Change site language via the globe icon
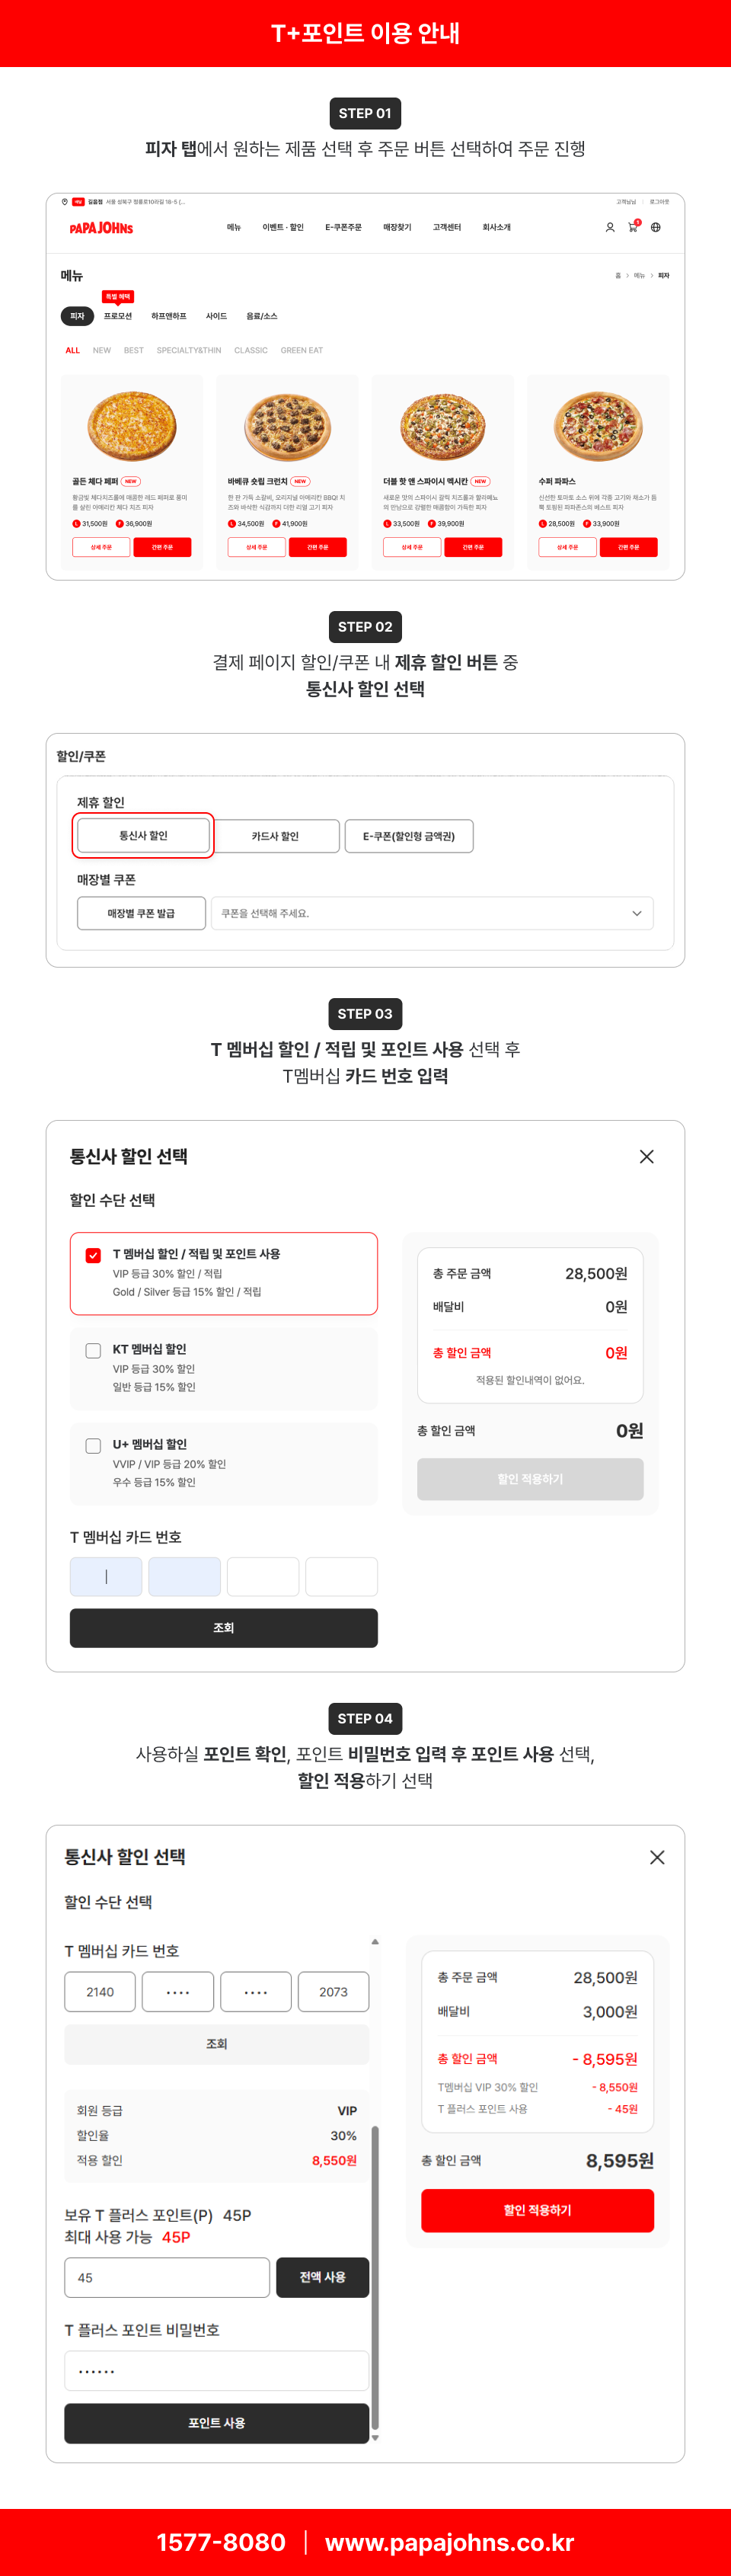This screenshot has height=2576, width=731. (656, 228)
